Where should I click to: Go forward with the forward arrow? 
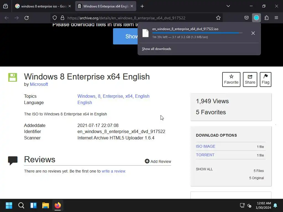(17, 18)
